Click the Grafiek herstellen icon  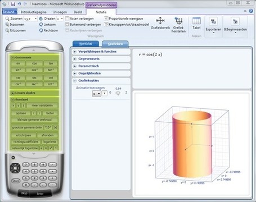pos(178,21)
